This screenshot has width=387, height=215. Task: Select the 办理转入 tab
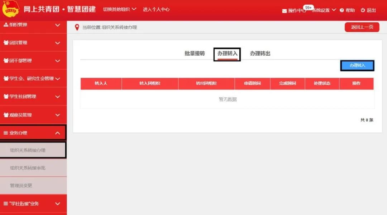pyautogui.click(x=227, y=53)
